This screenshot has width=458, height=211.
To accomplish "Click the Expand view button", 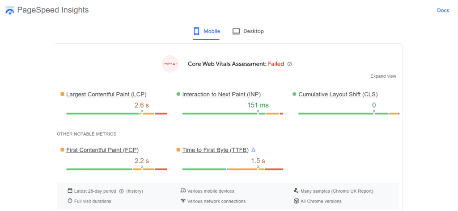I will coord(383,76).
